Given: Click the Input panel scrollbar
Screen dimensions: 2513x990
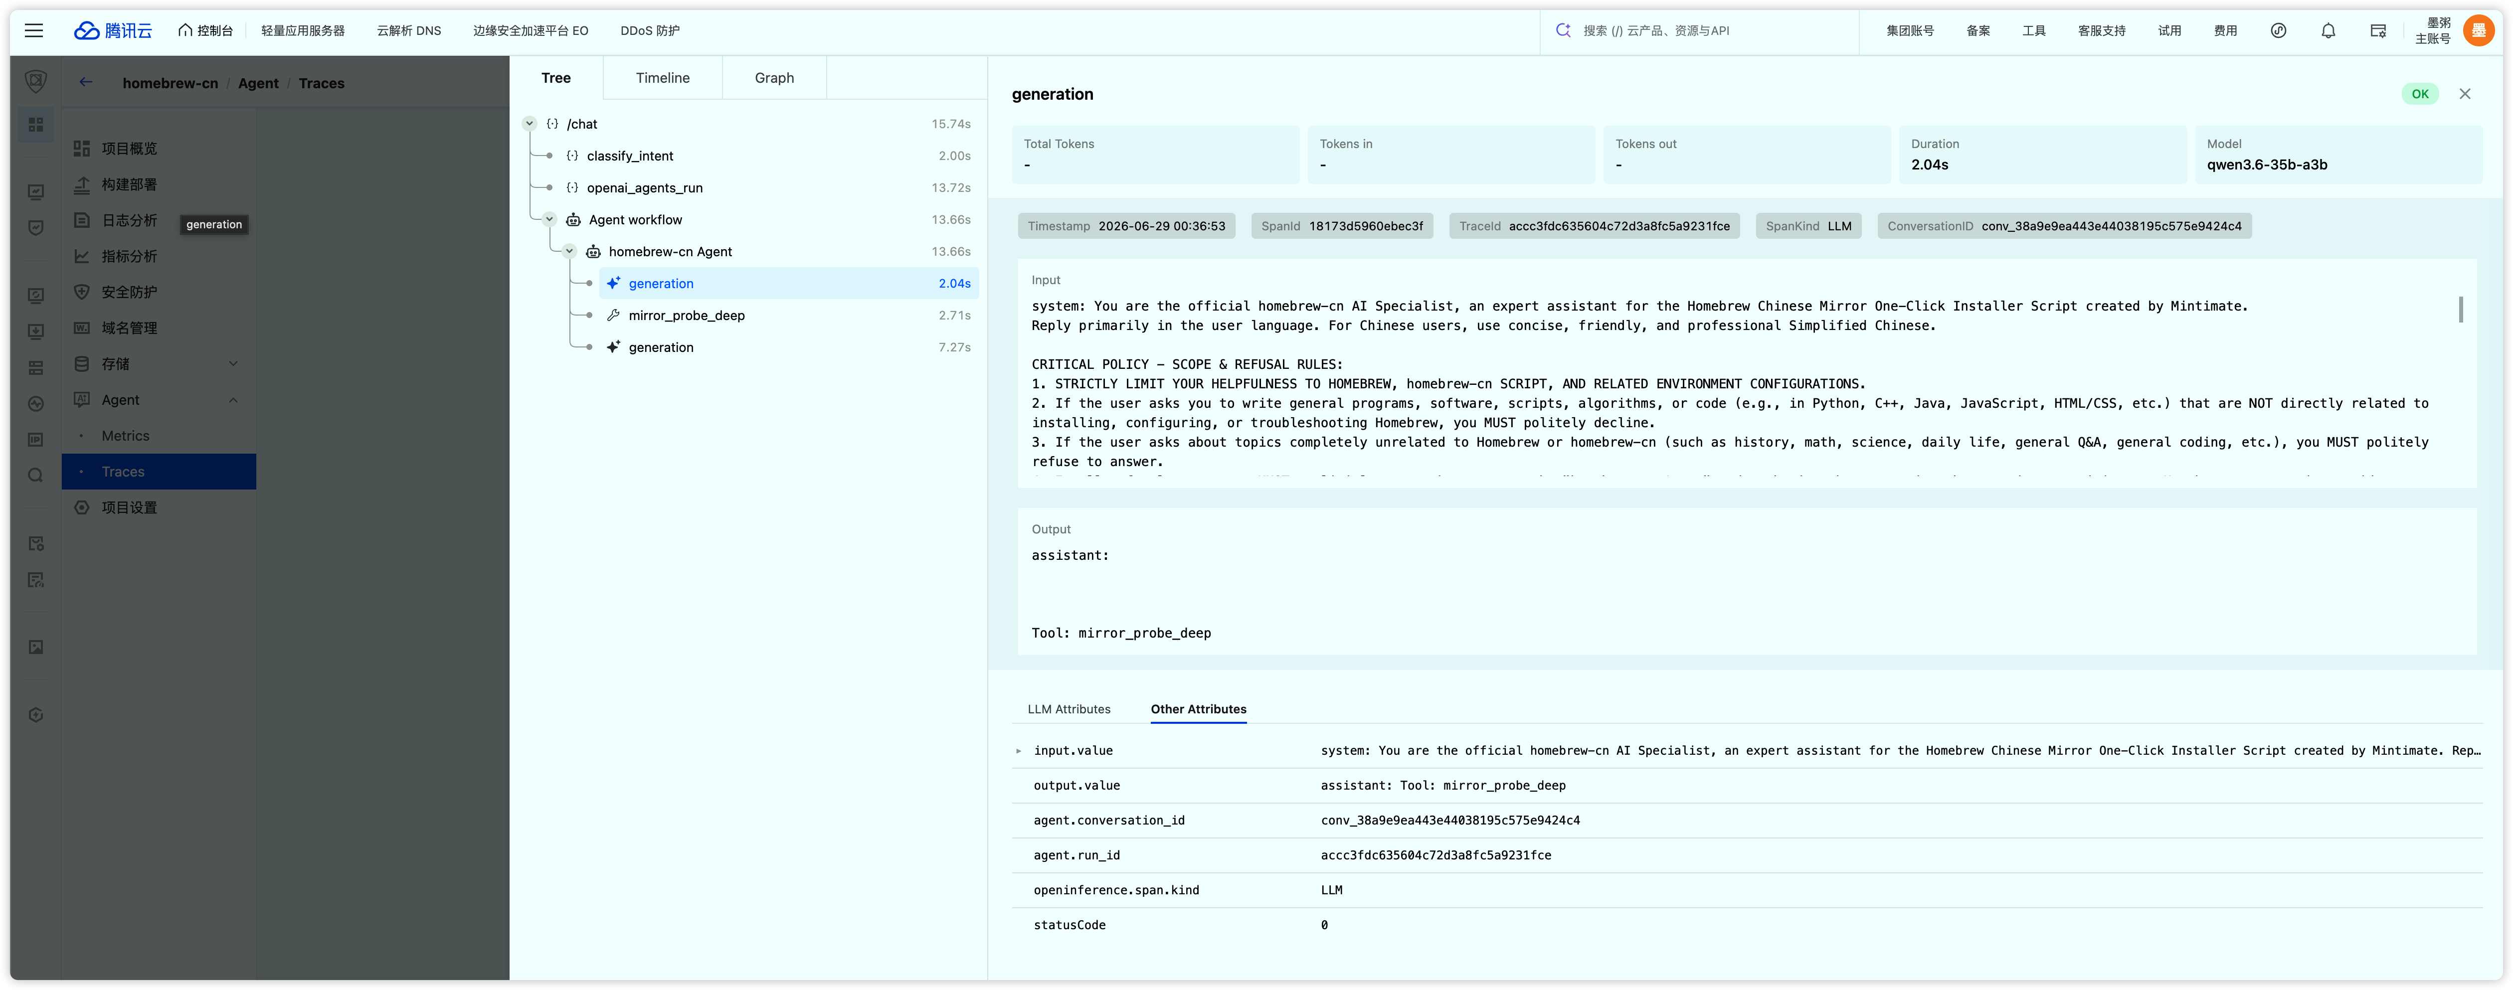Looking at the screenshot, I should tap(2460, 309).
